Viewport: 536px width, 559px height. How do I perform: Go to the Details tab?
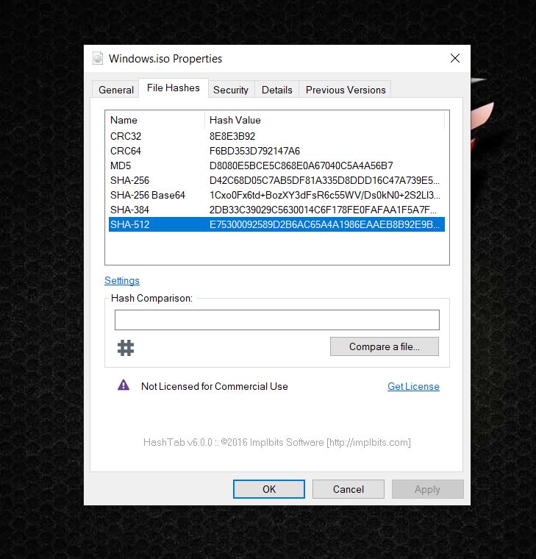tap(276, 90)
